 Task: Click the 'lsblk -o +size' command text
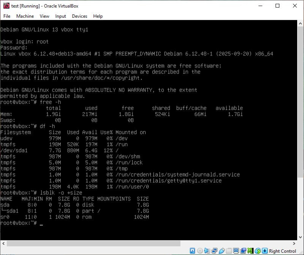(x=61, y=192)
